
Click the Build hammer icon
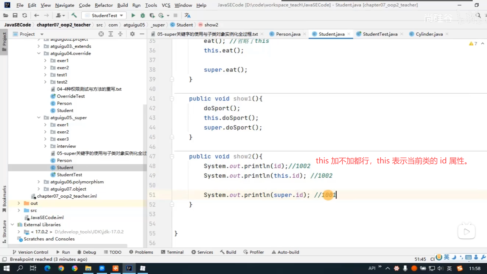[x=74, y=15]
